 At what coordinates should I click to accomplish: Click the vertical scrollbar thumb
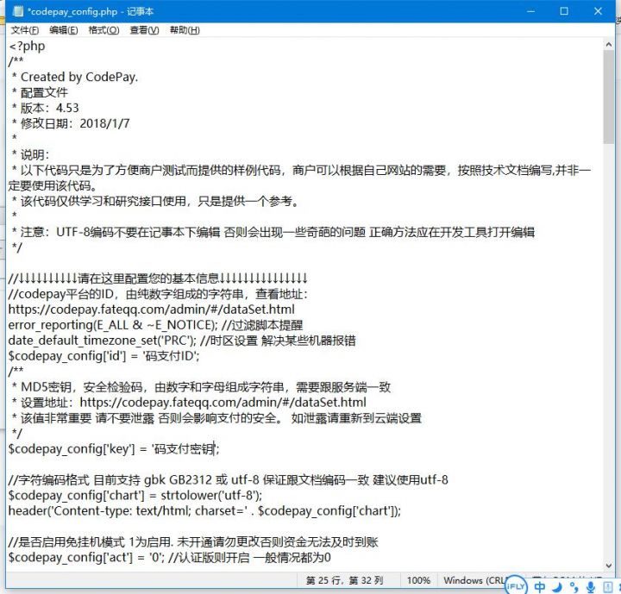[x=609, y=97]
